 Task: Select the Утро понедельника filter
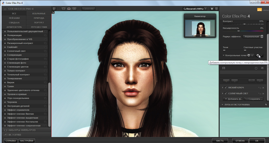[18, 98]
